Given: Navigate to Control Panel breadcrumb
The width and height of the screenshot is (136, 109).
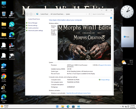Looking at the screenshot, I should click(x=44, y=14).
